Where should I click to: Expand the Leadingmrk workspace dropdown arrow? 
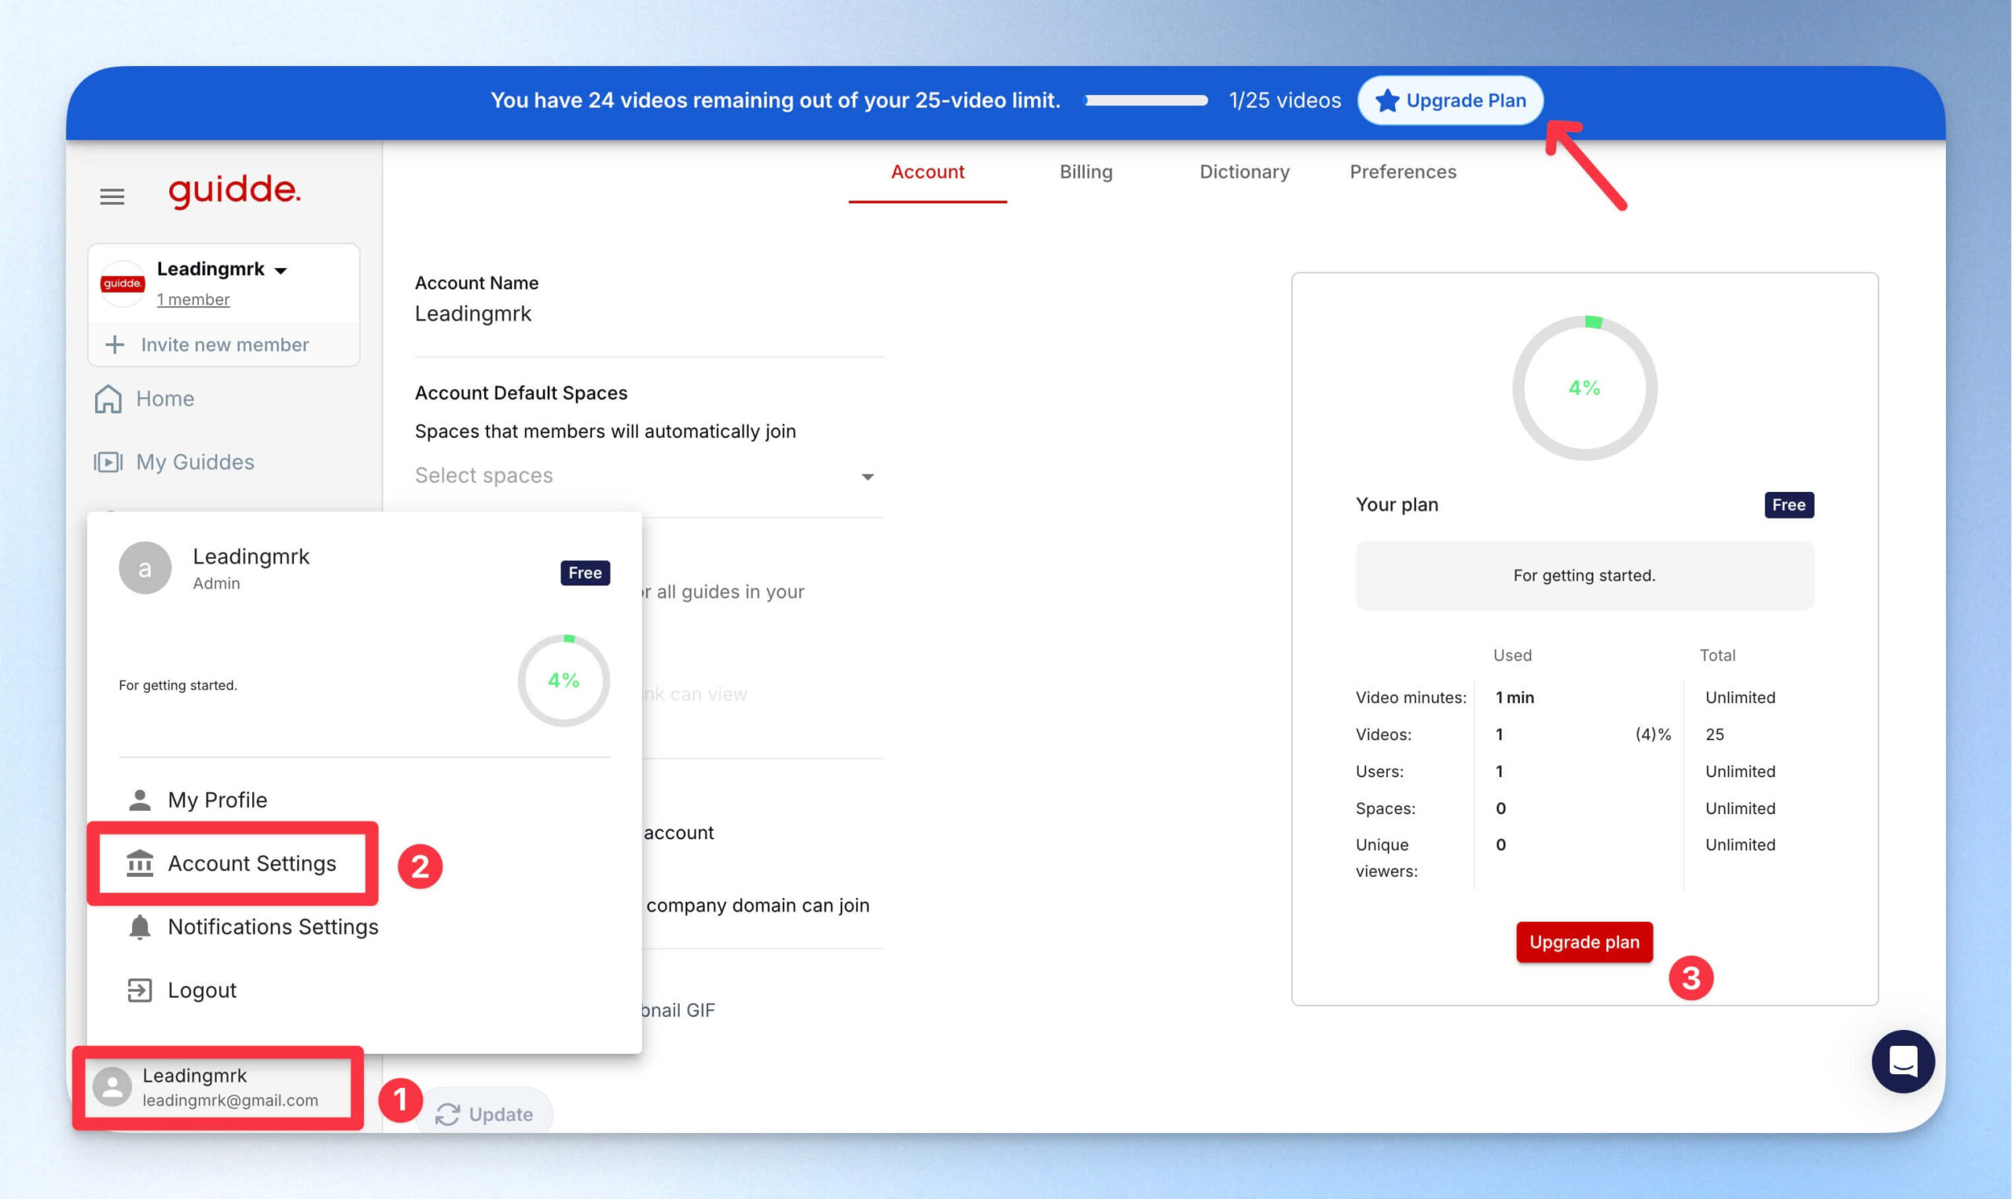point(281,270)
